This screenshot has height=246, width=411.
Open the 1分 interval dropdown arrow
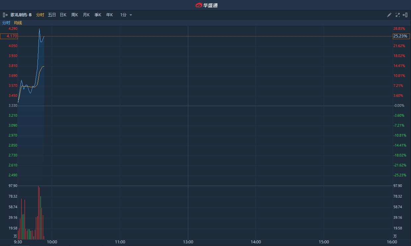point(131,15)
